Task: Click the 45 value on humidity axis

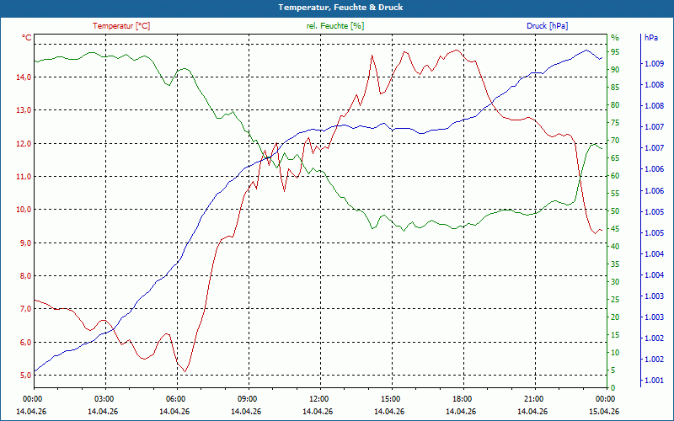Action: coord(615,229)
